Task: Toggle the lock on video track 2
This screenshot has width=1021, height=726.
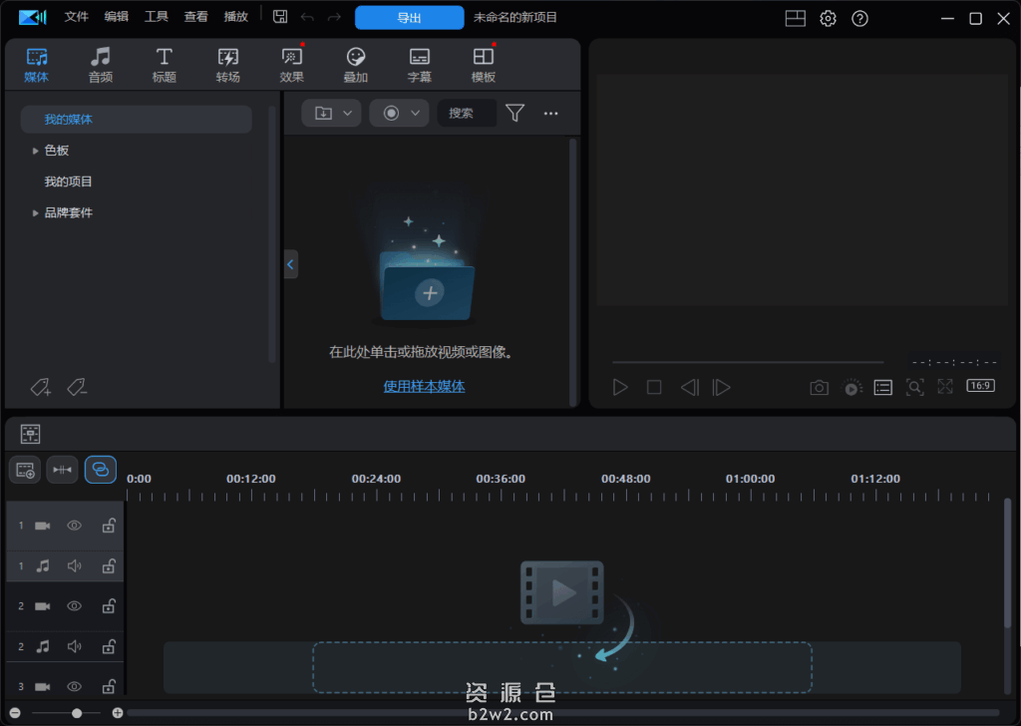Action: (x=109, y=605)
